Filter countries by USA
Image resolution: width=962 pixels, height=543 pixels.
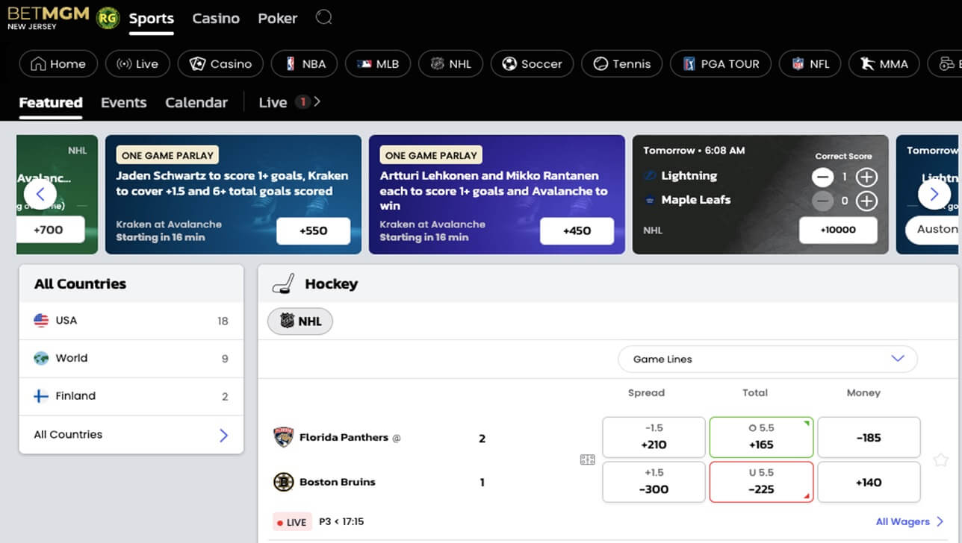[x=131, y=321]
